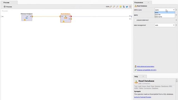The height and width of the screenshot is (100, 178).
Task: Click info icon beside prepare statement
Action: 176,20
